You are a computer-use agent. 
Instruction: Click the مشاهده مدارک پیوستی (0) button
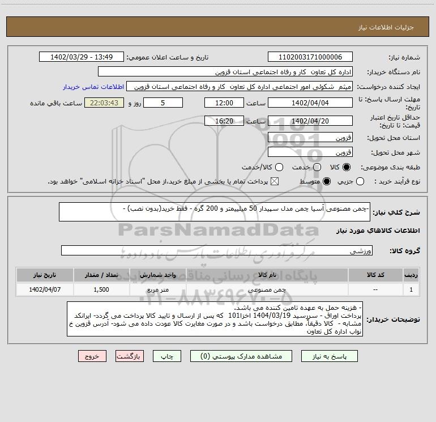241,356
